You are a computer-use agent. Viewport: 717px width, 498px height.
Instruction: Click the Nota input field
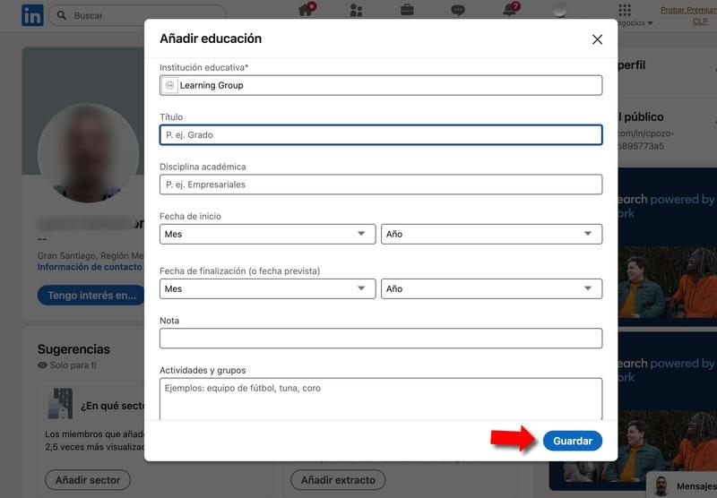tap(381, 338)
